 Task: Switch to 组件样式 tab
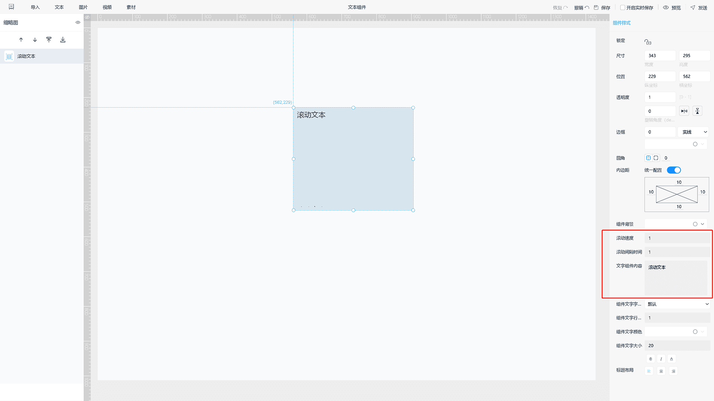tap(621, 23)
